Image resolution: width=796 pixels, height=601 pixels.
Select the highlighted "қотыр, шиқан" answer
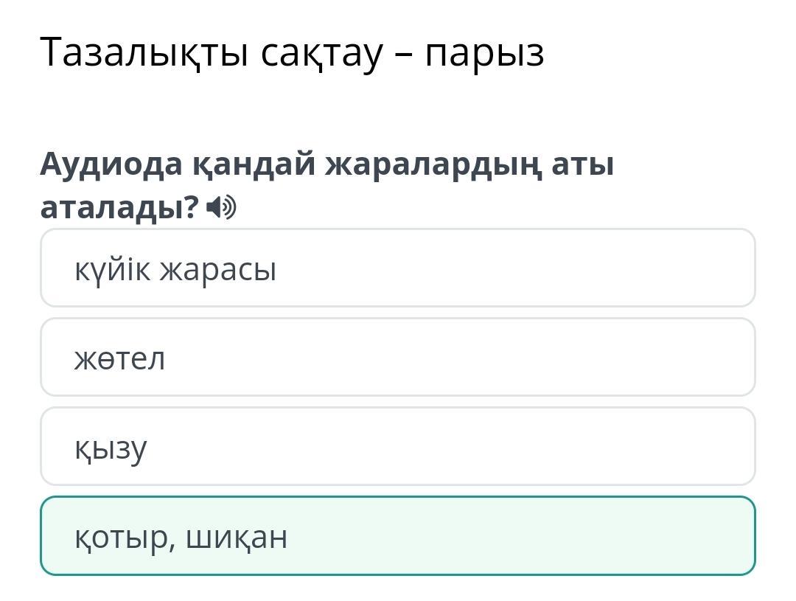coord(398,536)
